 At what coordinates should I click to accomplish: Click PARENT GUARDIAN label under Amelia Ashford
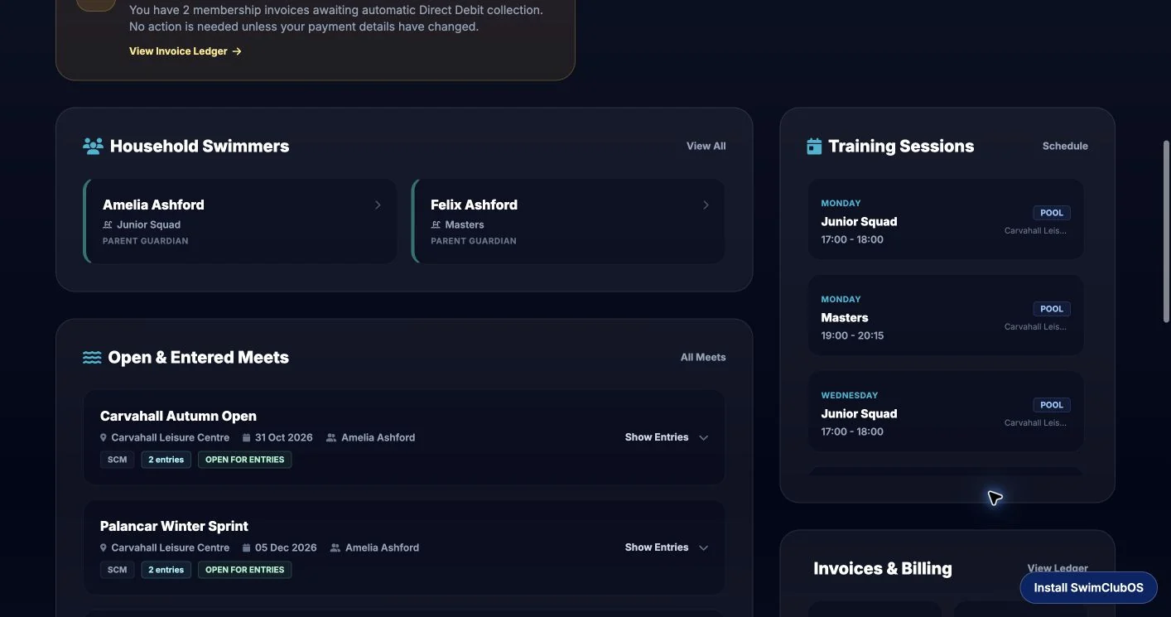point(146,241)
